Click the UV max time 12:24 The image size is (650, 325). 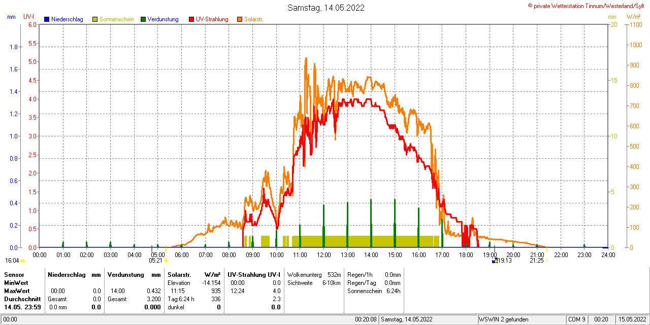click(x=238, y=291)
